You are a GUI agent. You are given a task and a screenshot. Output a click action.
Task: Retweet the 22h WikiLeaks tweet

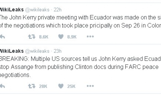point(32,37)
